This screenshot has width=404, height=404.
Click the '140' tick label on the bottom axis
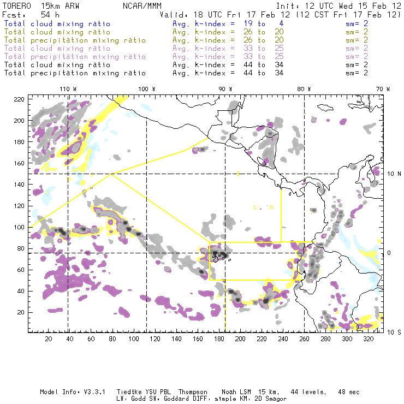click(x=176, y=339)
